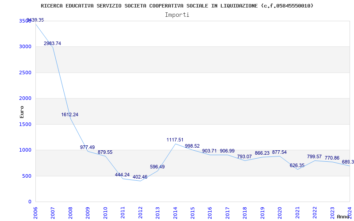
Task: Click the x-axis year 2019
Action: (x=262, y=213)
